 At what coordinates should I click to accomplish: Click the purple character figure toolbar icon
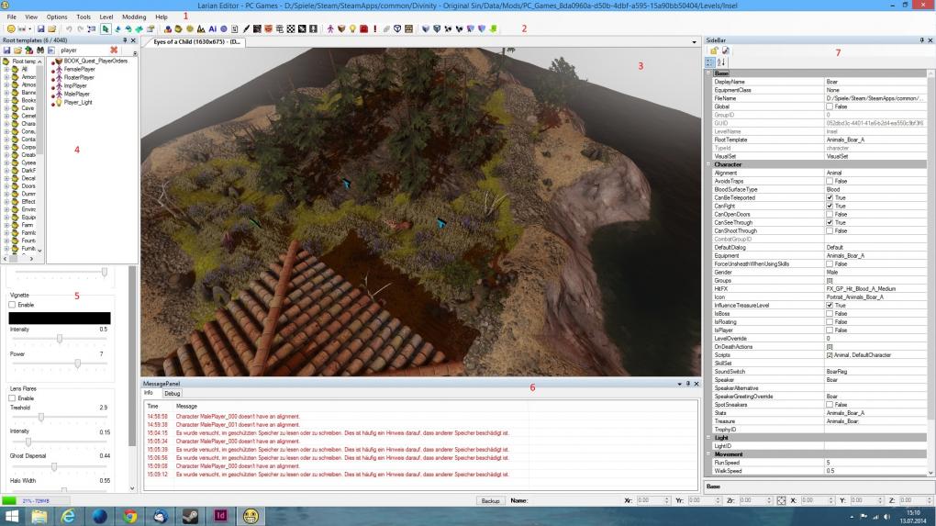point(330,28)
